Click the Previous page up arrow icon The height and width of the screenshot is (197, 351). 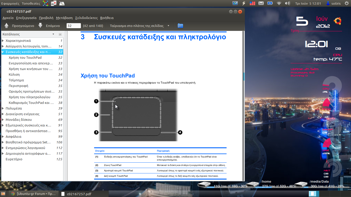7,26
